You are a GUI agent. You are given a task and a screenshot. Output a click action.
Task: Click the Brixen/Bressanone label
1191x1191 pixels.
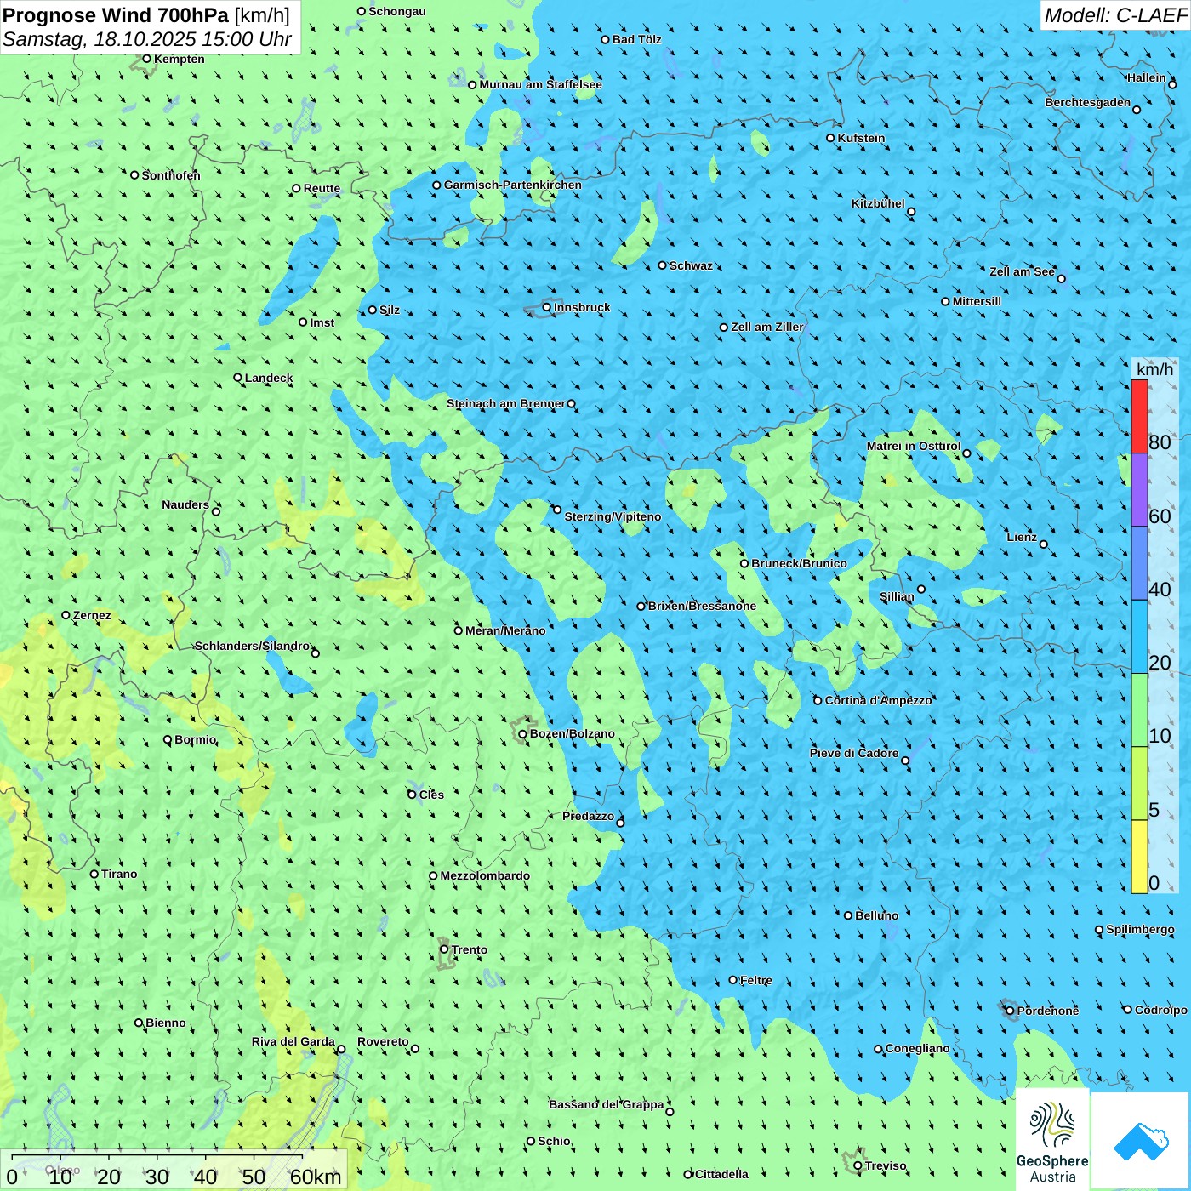click(x=702, y=606)
